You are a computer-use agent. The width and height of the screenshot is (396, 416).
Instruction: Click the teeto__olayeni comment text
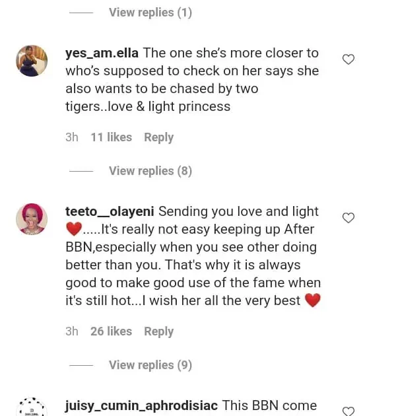(191, 265)
